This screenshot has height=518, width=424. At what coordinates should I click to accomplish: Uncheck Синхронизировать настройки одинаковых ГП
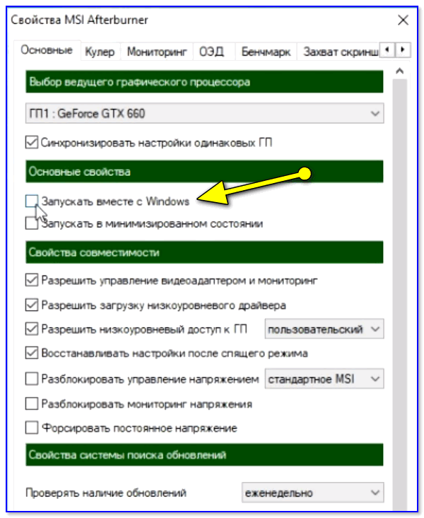(31, 142)
